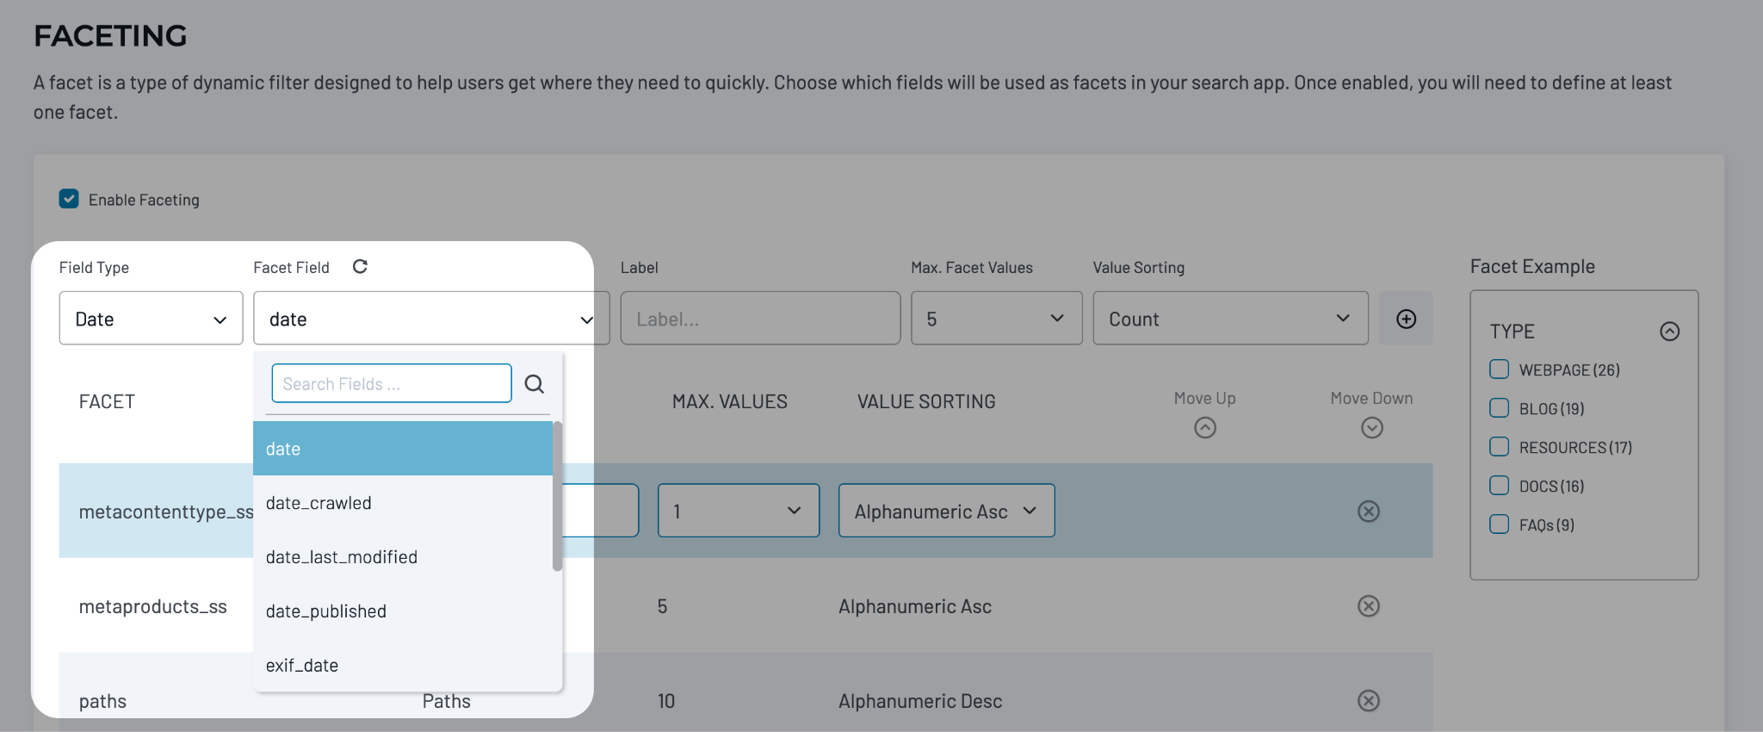Image resolution: width=1763 pixels, height=732 pixels.
Task: Click Alphanumeric Asc value in metaproducts_ss row
Action: point(915,606)
